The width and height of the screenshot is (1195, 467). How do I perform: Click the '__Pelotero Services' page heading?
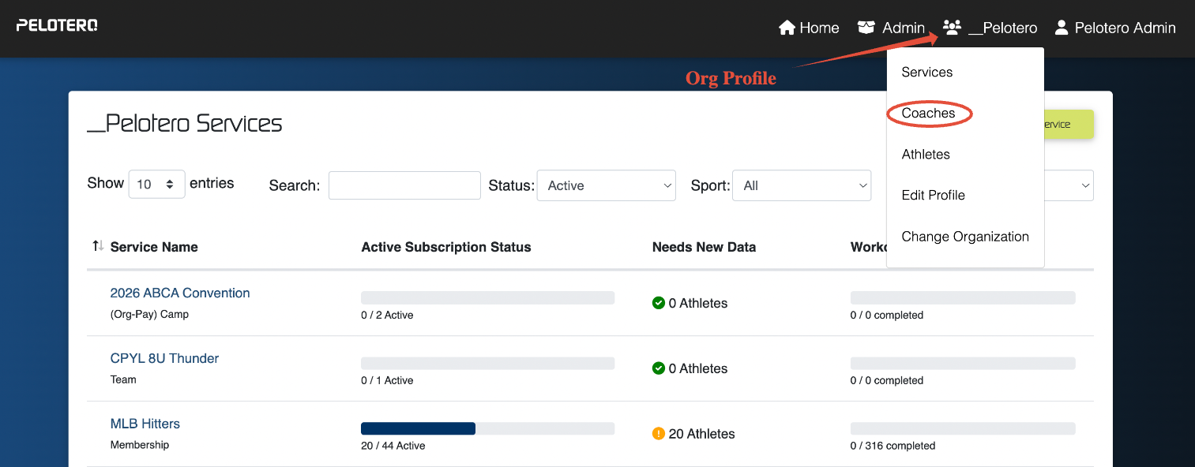(x=185, y=124)
